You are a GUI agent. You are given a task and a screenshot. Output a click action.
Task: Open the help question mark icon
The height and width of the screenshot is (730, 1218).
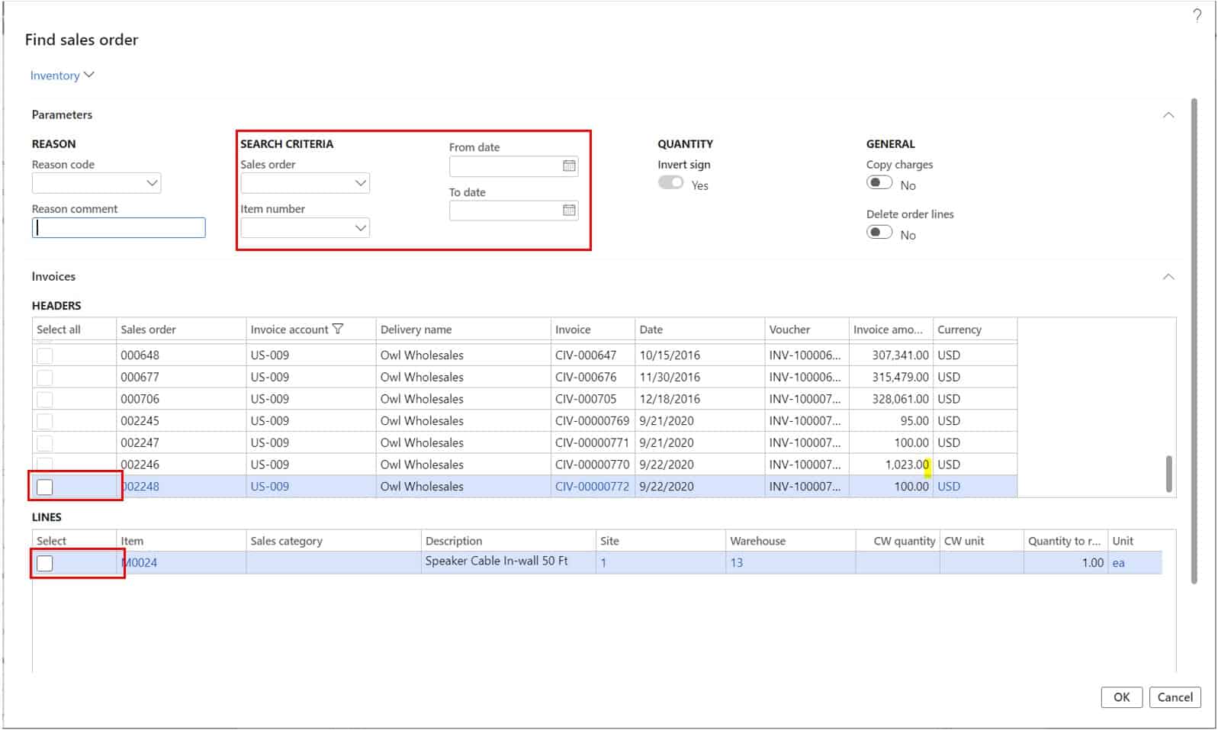tap(1197, 15)
